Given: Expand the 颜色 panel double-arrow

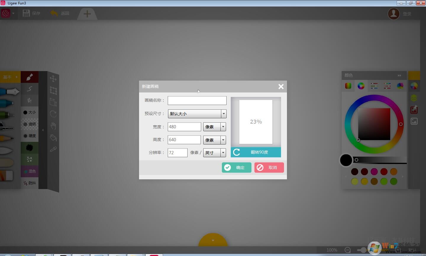Looking at the screenshot, I should [400, 76].
